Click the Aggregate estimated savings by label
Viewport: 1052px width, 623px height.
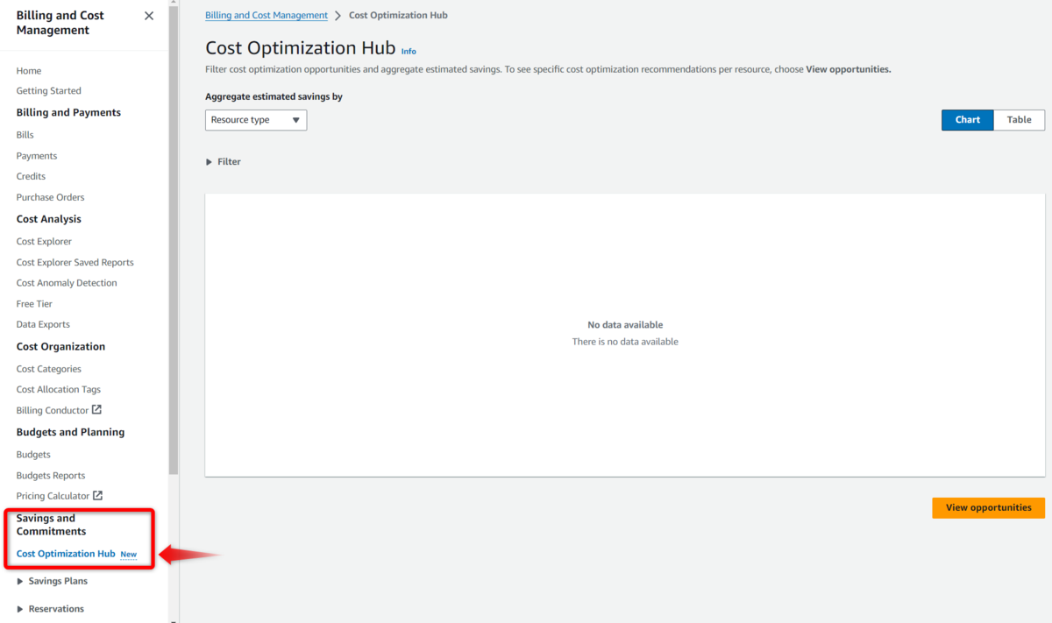pos(274,96)
